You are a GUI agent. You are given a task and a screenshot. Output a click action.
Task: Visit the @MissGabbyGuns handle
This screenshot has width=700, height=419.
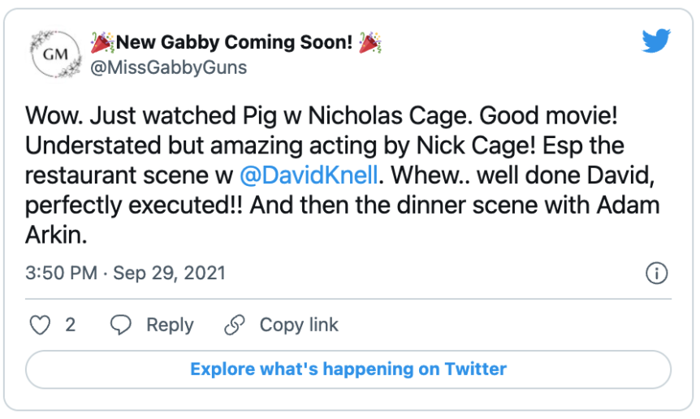(169, 68)
